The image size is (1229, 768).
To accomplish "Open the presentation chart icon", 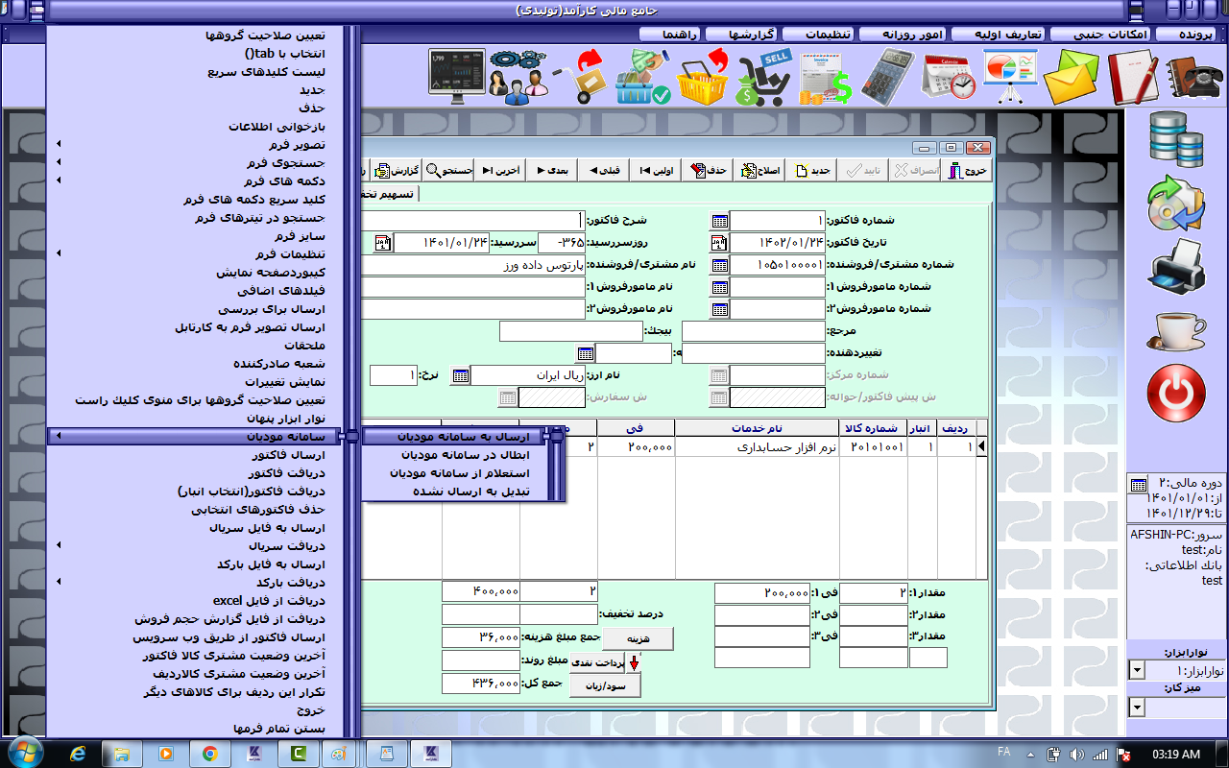I will click(1010, 77).
